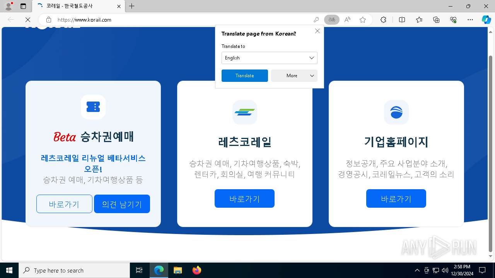Screen dimensions: 495x278
Task: Stop loading the page
Action: 28,20
